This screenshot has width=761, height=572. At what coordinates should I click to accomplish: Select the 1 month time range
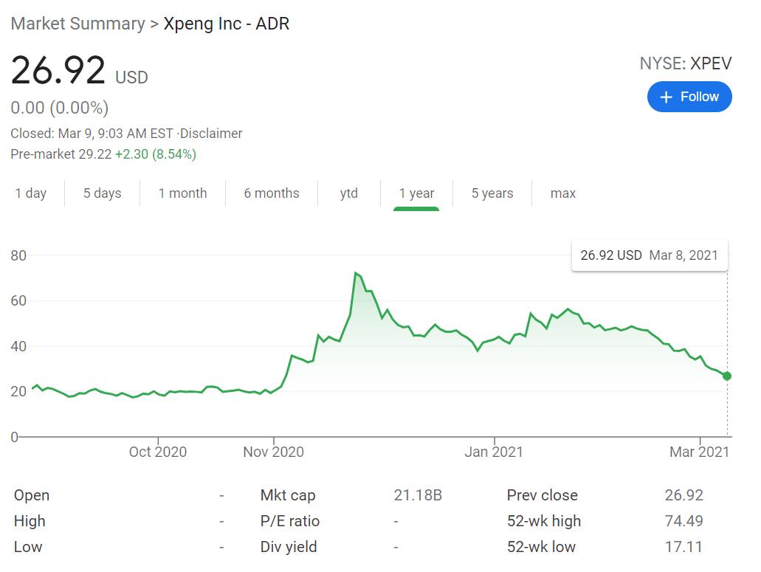182,193
